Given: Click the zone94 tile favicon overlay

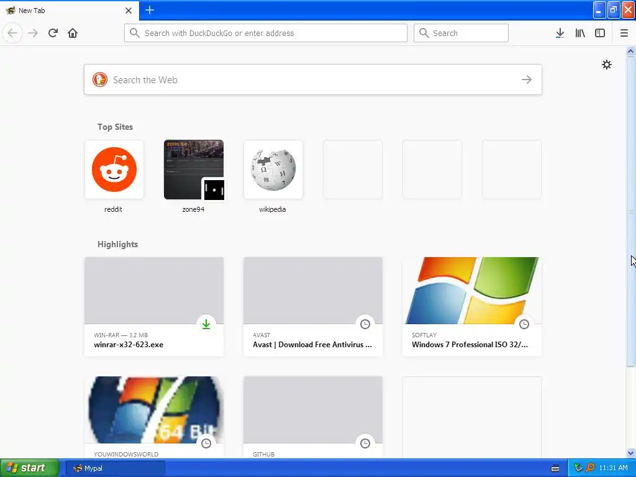Looking at the screenshot, I should point(214,189).
